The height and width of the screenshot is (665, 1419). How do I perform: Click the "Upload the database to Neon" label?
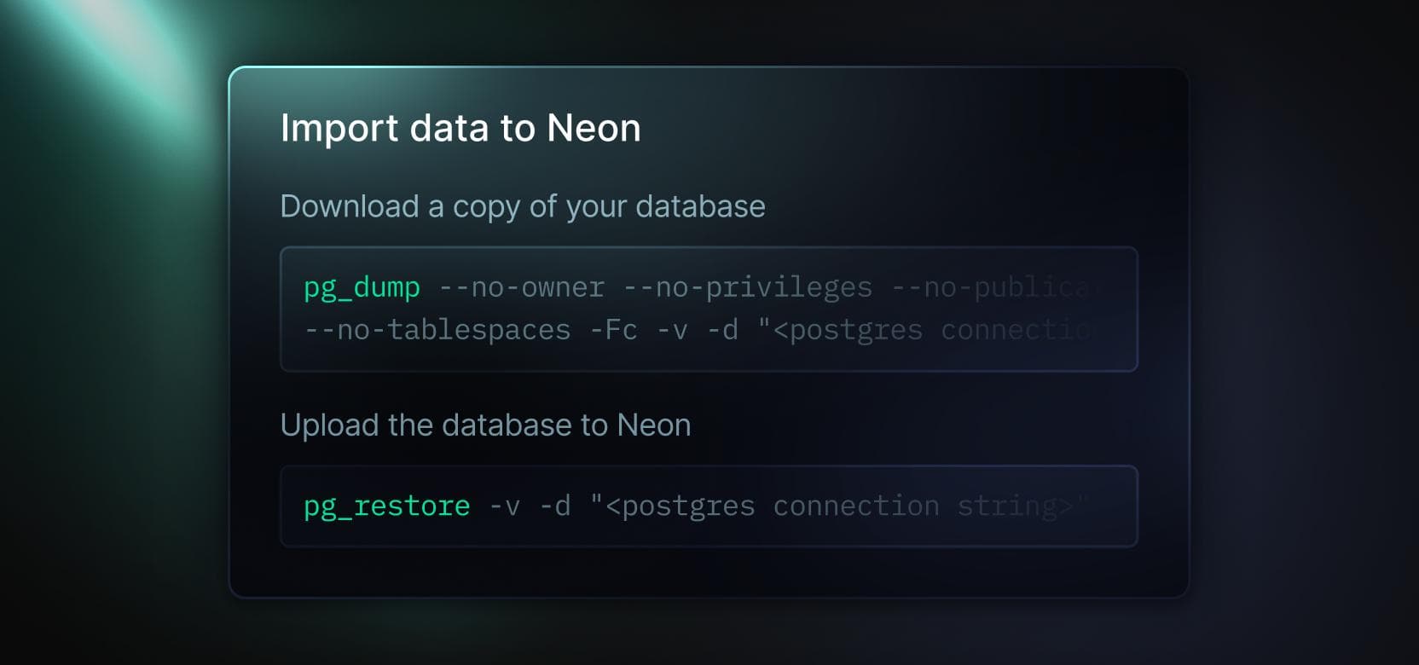[x=485, y=425]
